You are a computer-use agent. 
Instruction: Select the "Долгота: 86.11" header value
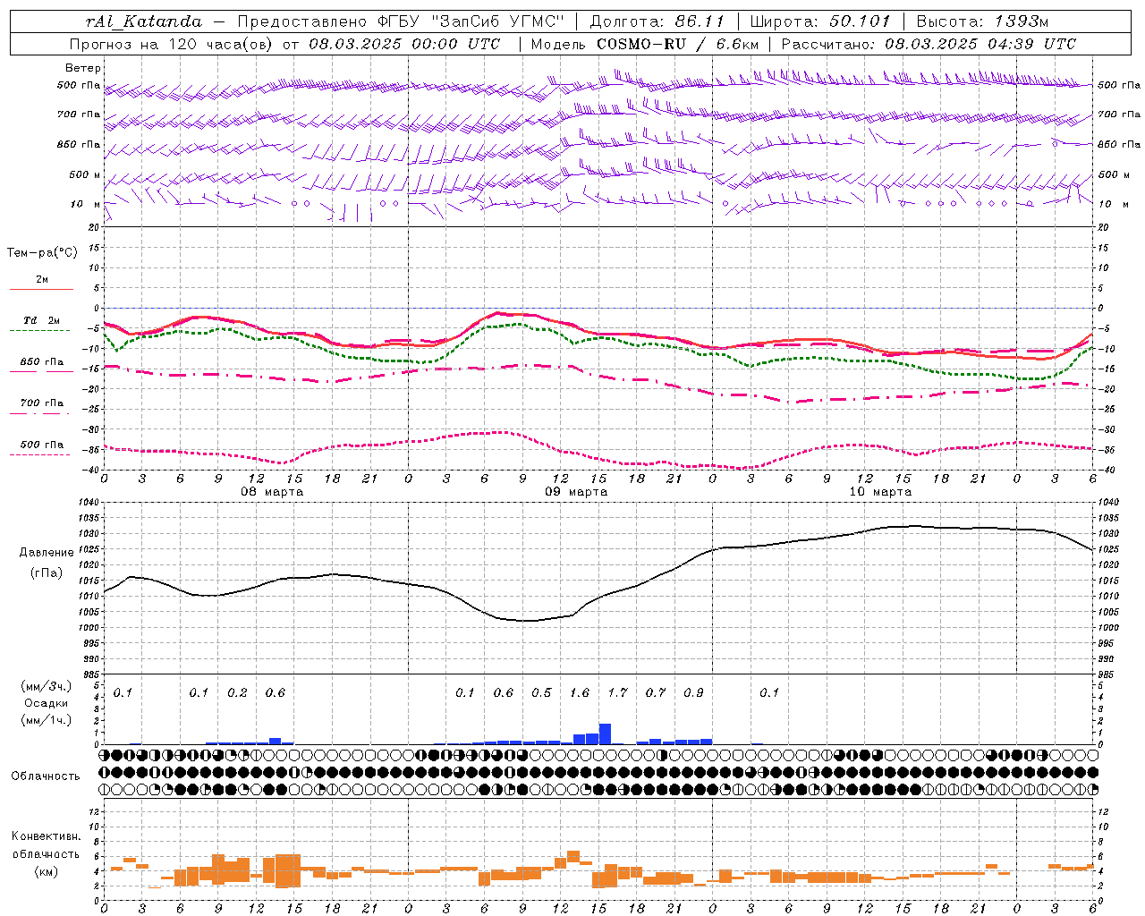(x=657, y=21)
